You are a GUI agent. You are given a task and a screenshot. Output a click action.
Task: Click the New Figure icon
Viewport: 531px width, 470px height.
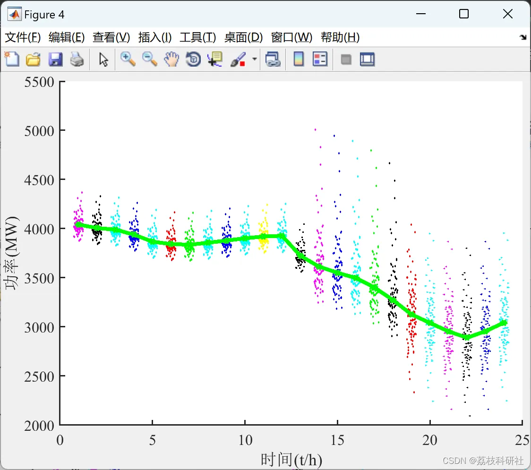12,59
